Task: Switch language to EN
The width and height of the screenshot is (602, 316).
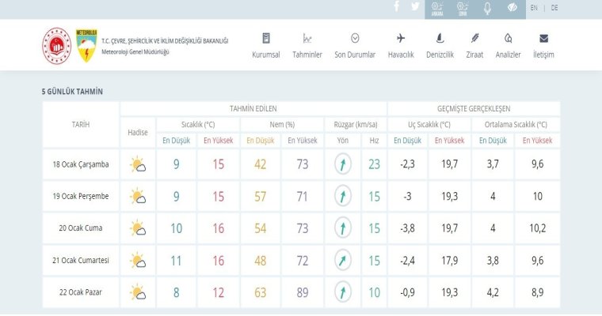Action: click(x=534, y=8)
